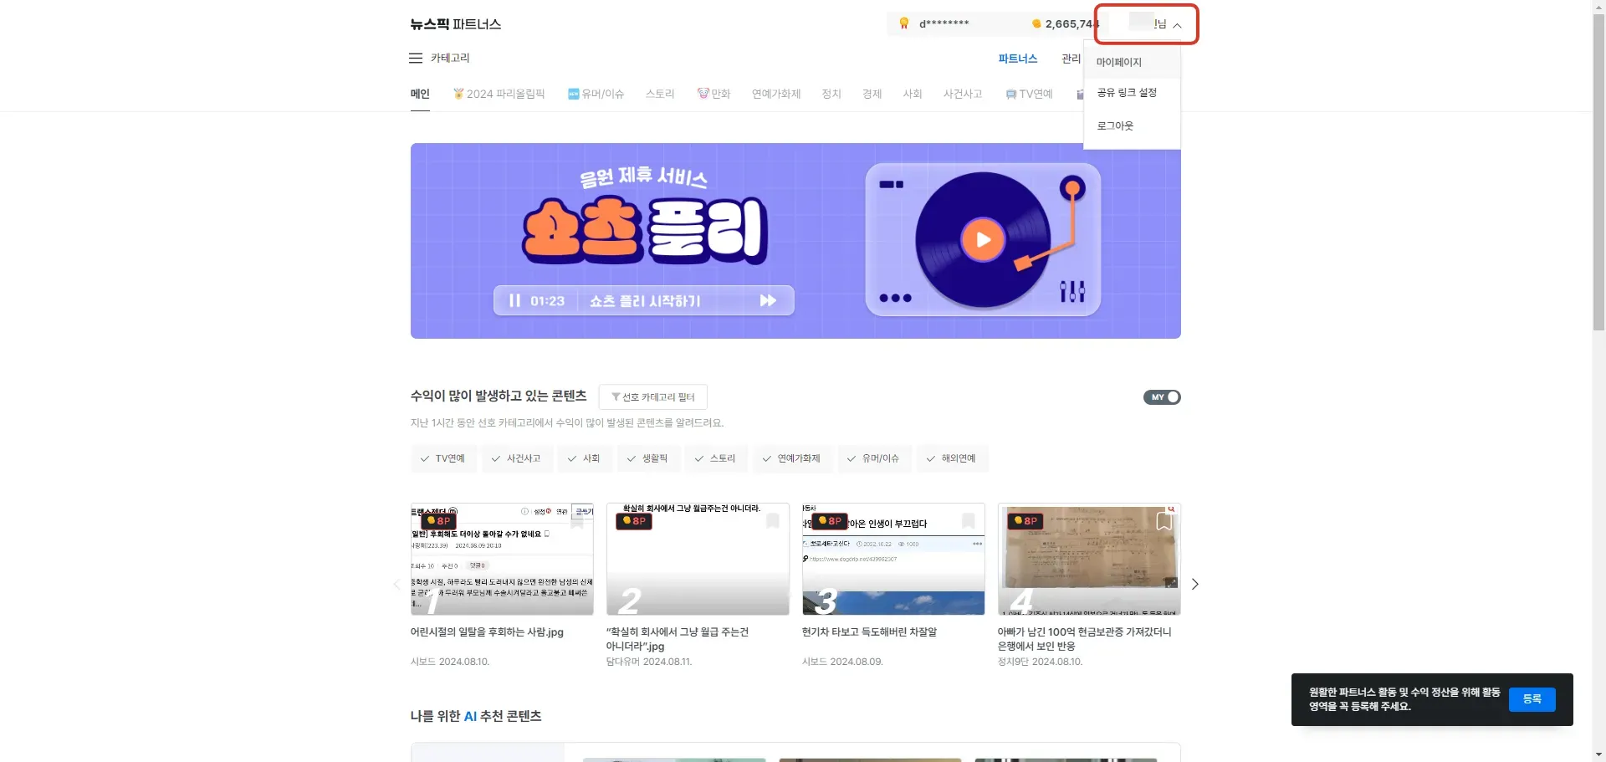Uncheck the 해외연예 category filter
Viewport: 1606px width, 762px height.
(951, 458)
